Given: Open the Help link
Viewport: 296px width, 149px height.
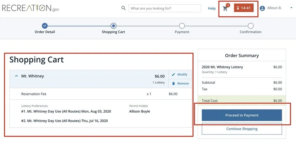Looking at the screenshot, I should pos(212,8).
